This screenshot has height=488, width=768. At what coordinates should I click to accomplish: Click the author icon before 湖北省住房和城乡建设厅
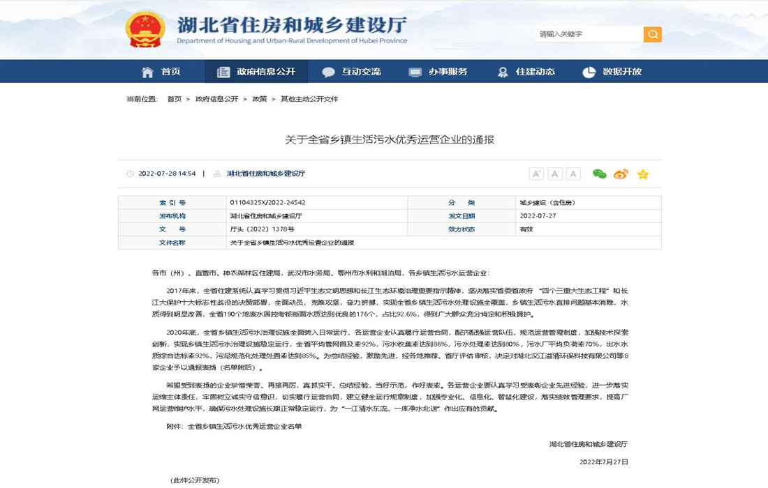[216, 174]
